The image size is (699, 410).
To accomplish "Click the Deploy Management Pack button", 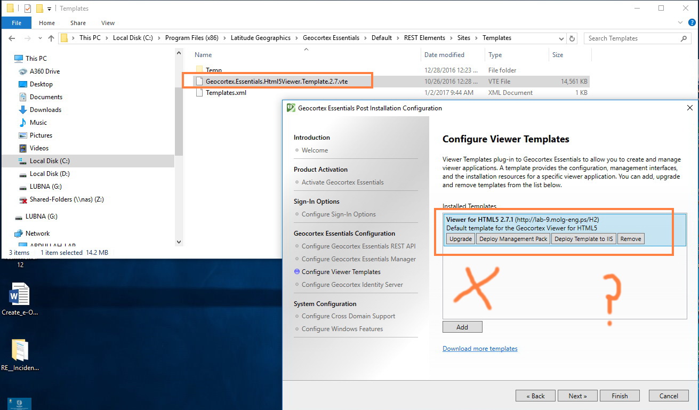I will [513, 239].
